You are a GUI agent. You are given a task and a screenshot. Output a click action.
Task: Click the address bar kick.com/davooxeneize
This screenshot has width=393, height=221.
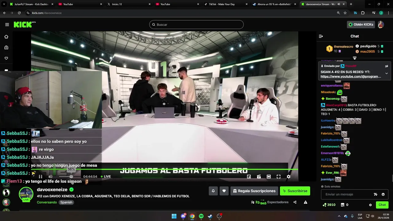(47, 13)
